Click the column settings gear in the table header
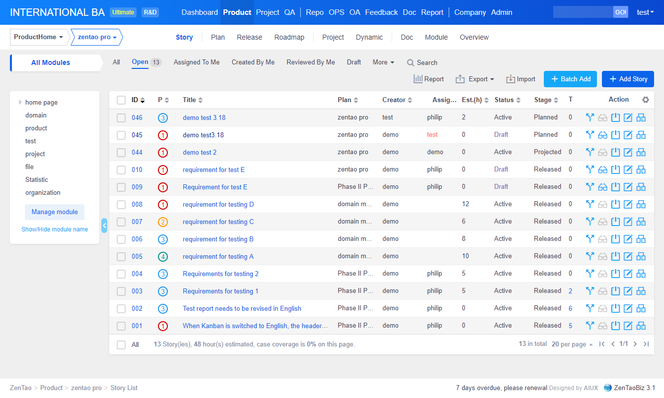The height and width of the screenshot is (398, 664). coord(645,100)
